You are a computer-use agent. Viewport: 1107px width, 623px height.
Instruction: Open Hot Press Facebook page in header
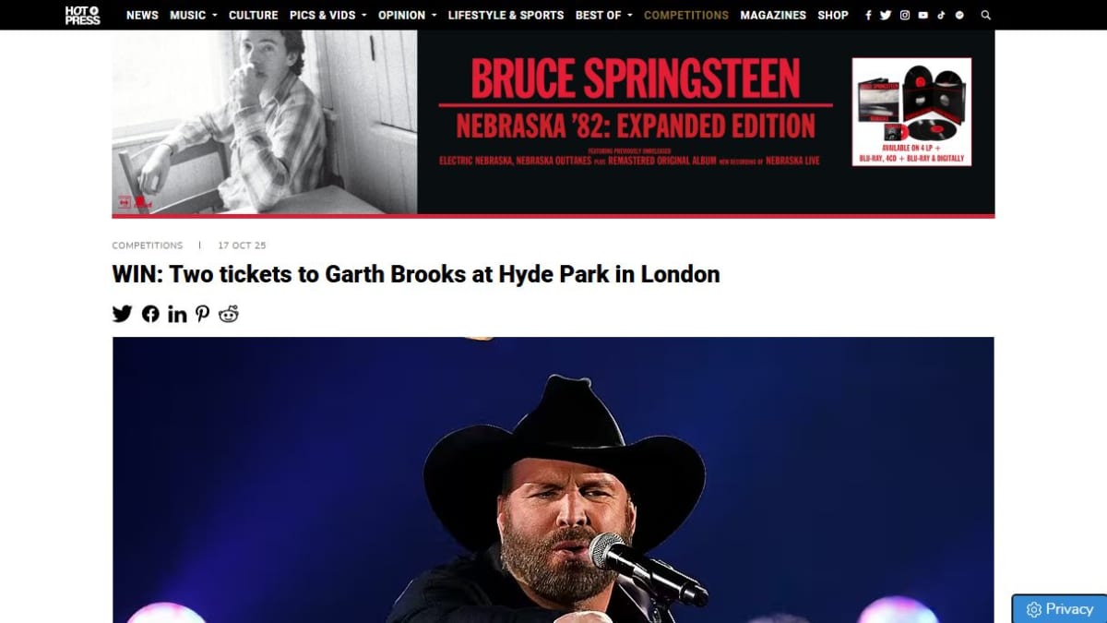tap(868, 15)
